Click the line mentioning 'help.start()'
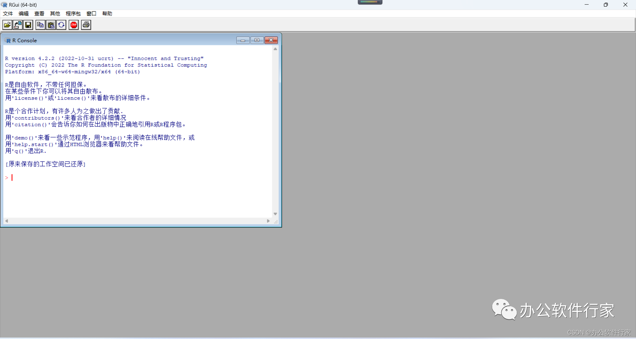This screenshot has width=636, height=339. [74, 144]
